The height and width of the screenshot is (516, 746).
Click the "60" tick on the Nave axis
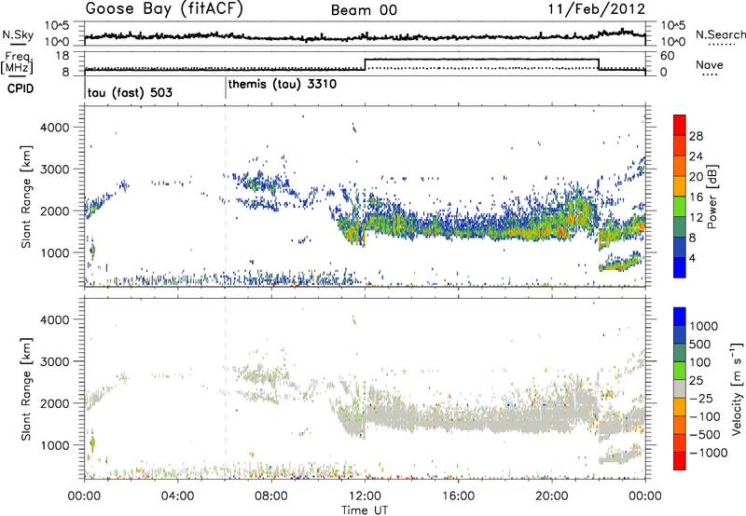pyautogui.click(x=668, y=56)
